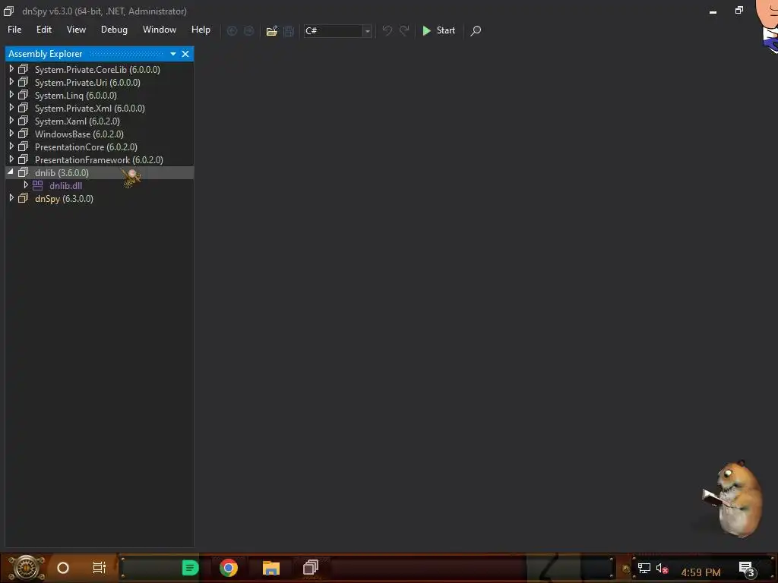Open Google Chrome from the taskbar
The width and height of the screenshot is (778, 583).
(x=229, y=568)
